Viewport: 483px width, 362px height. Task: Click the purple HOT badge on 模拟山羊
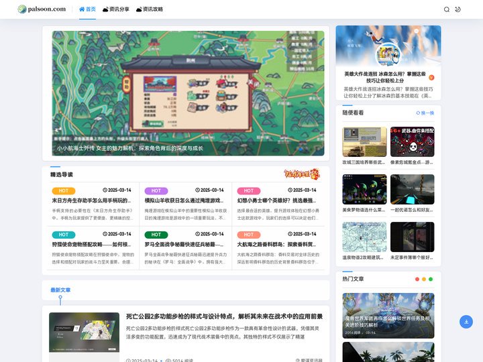point(156,191)
